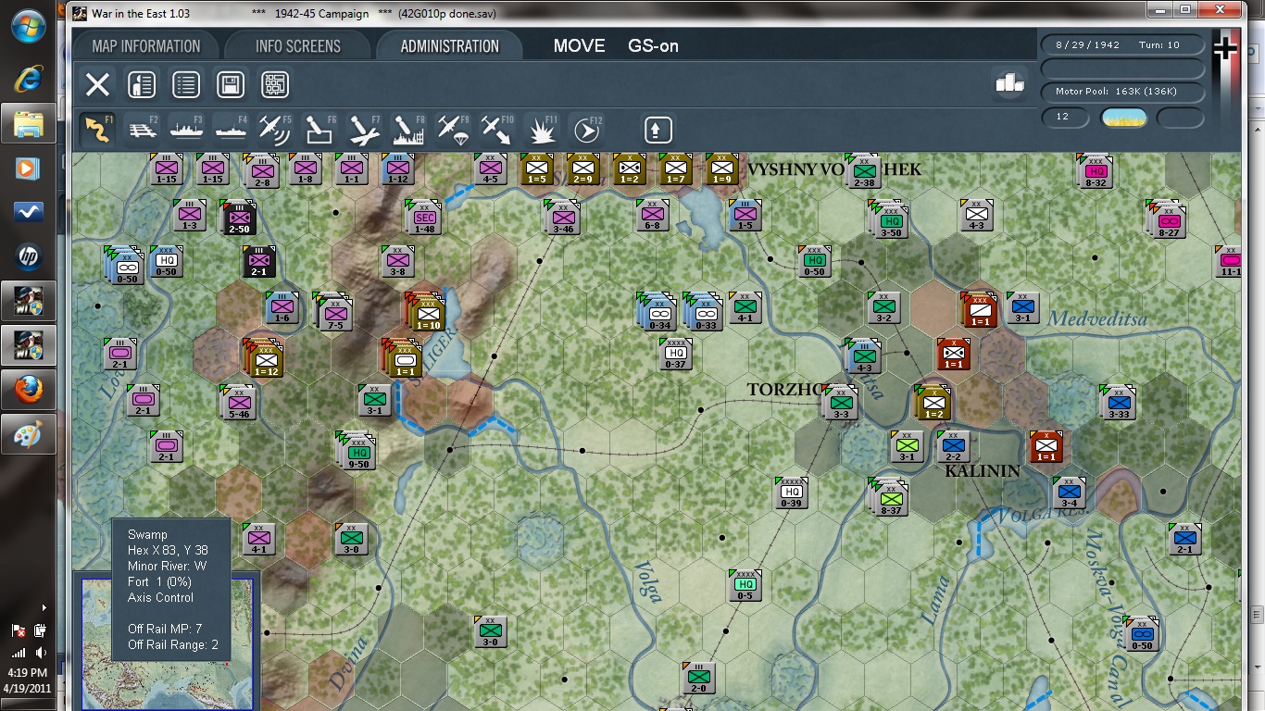This screenshot has height=711, width=1265.
Task: Click the Swamp hex info tooltip
Action: (170, 590)
